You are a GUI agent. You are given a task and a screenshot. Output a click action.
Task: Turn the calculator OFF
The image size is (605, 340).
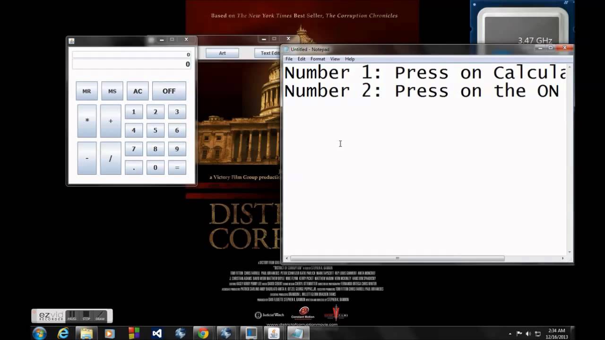169,91
